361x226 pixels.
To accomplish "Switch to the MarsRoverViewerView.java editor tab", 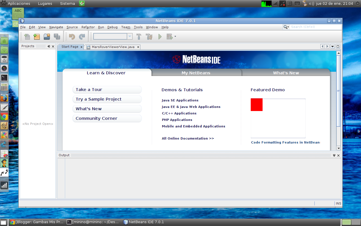I will click(x=113, y=47).
